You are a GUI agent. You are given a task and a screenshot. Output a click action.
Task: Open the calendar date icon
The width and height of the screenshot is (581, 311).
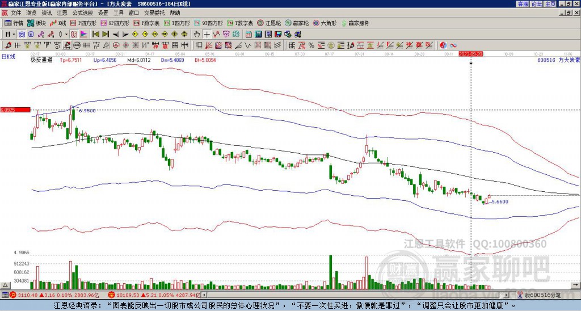tap(249, 35)
